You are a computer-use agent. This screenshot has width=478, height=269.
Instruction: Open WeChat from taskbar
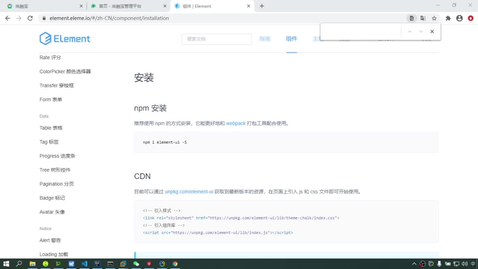point(136,264)
